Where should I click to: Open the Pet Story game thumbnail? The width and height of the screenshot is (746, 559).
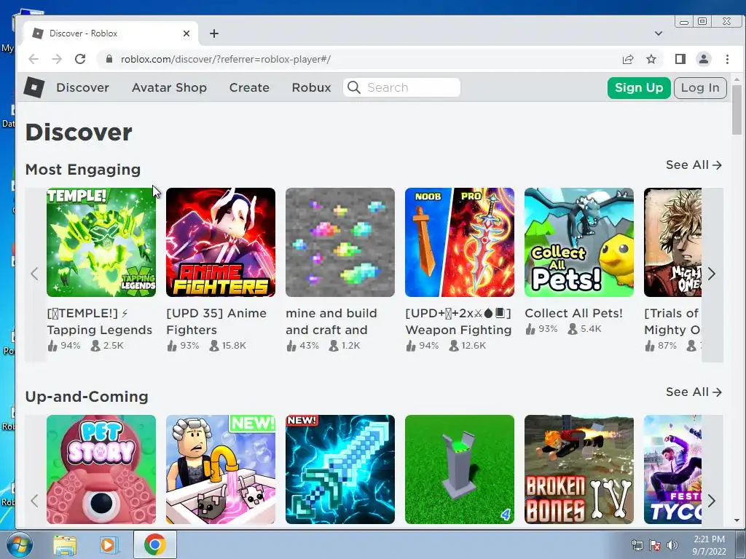[101, 469]
